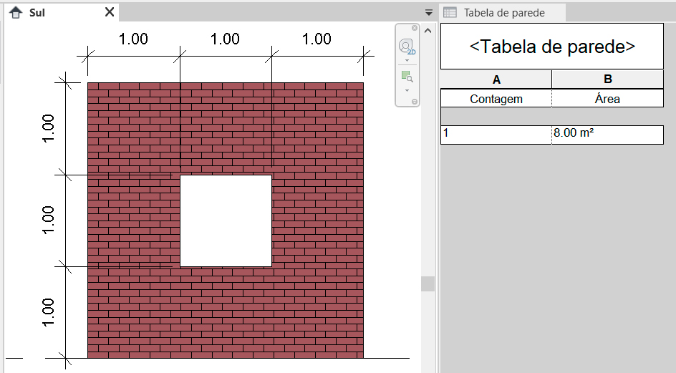Select column A header in schedule

496,79
